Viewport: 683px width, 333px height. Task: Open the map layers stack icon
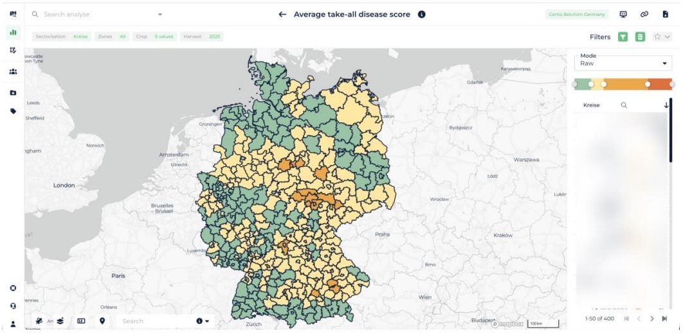60,321
